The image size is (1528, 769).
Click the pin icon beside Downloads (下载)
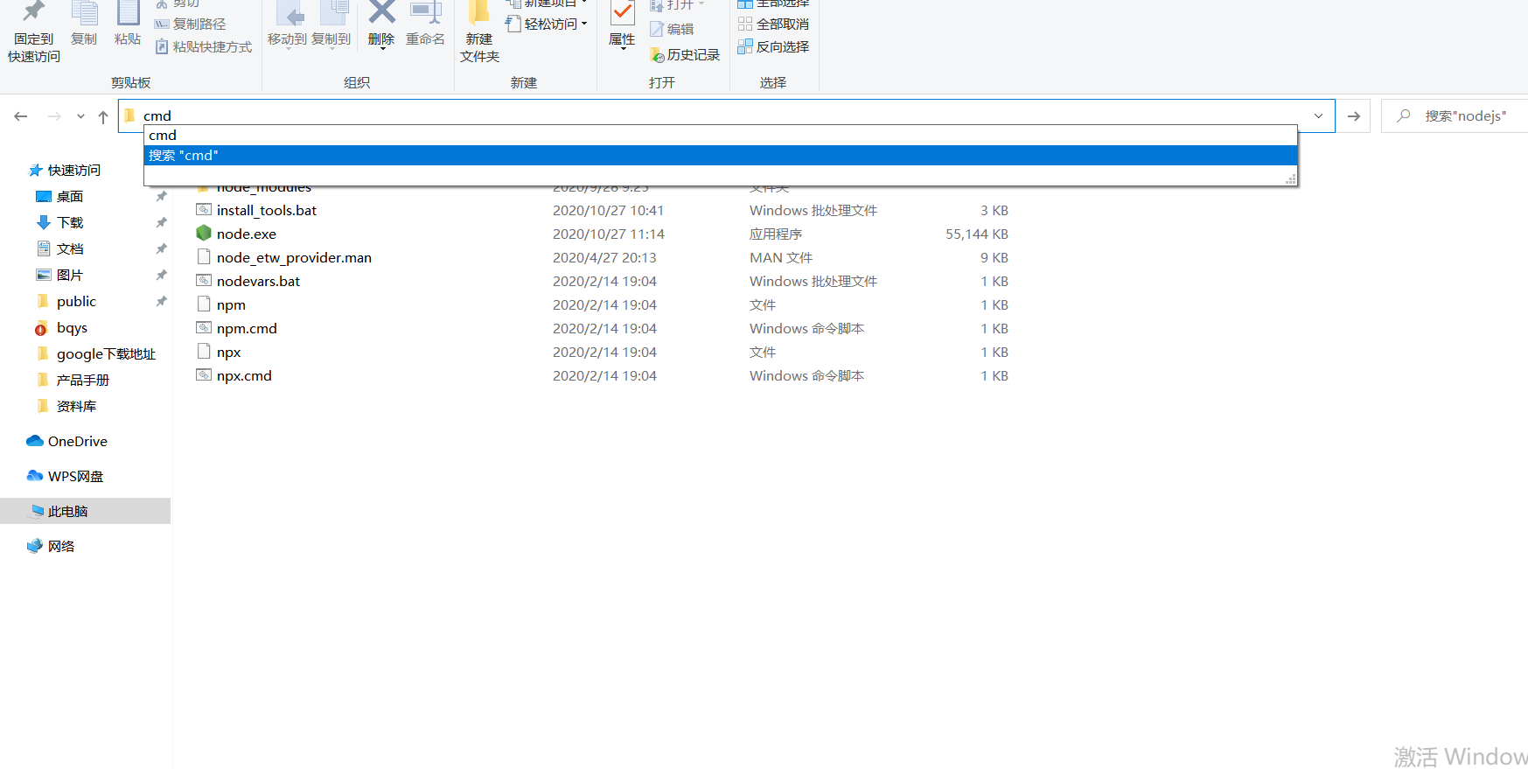(161, 223)
